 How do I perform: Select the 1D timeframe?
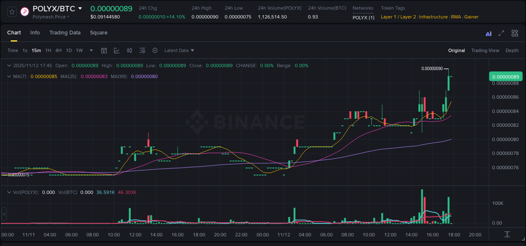69,50
